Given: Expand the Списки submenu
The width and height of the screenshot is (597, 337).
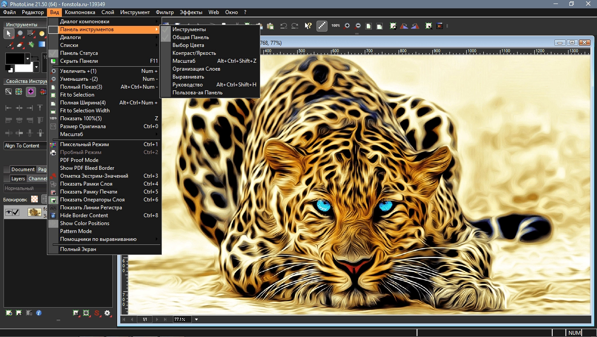Looking at the screenshot, I should tap(104, 45).
